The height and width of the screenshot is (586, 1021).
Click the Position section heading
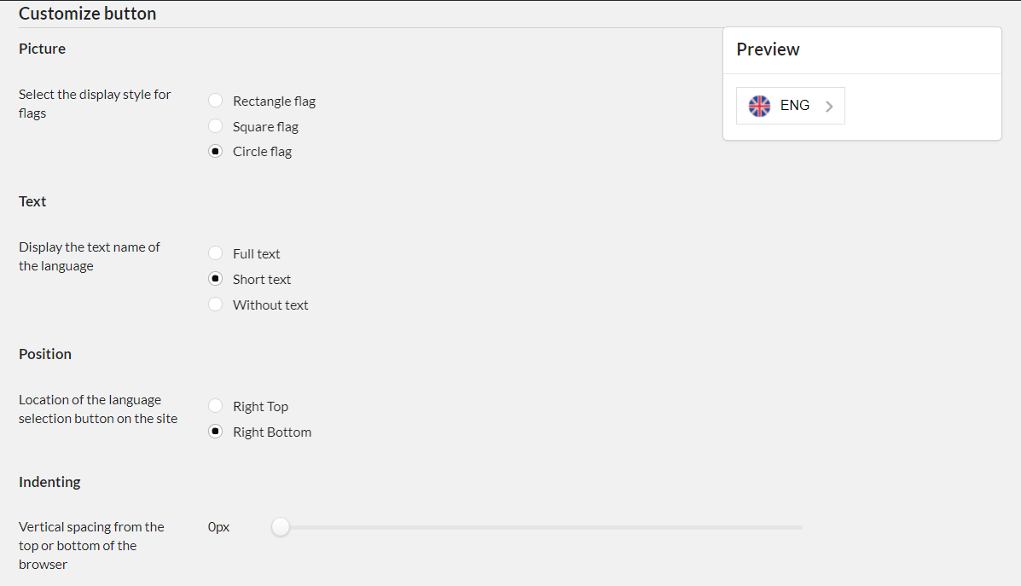click(45, 354)
